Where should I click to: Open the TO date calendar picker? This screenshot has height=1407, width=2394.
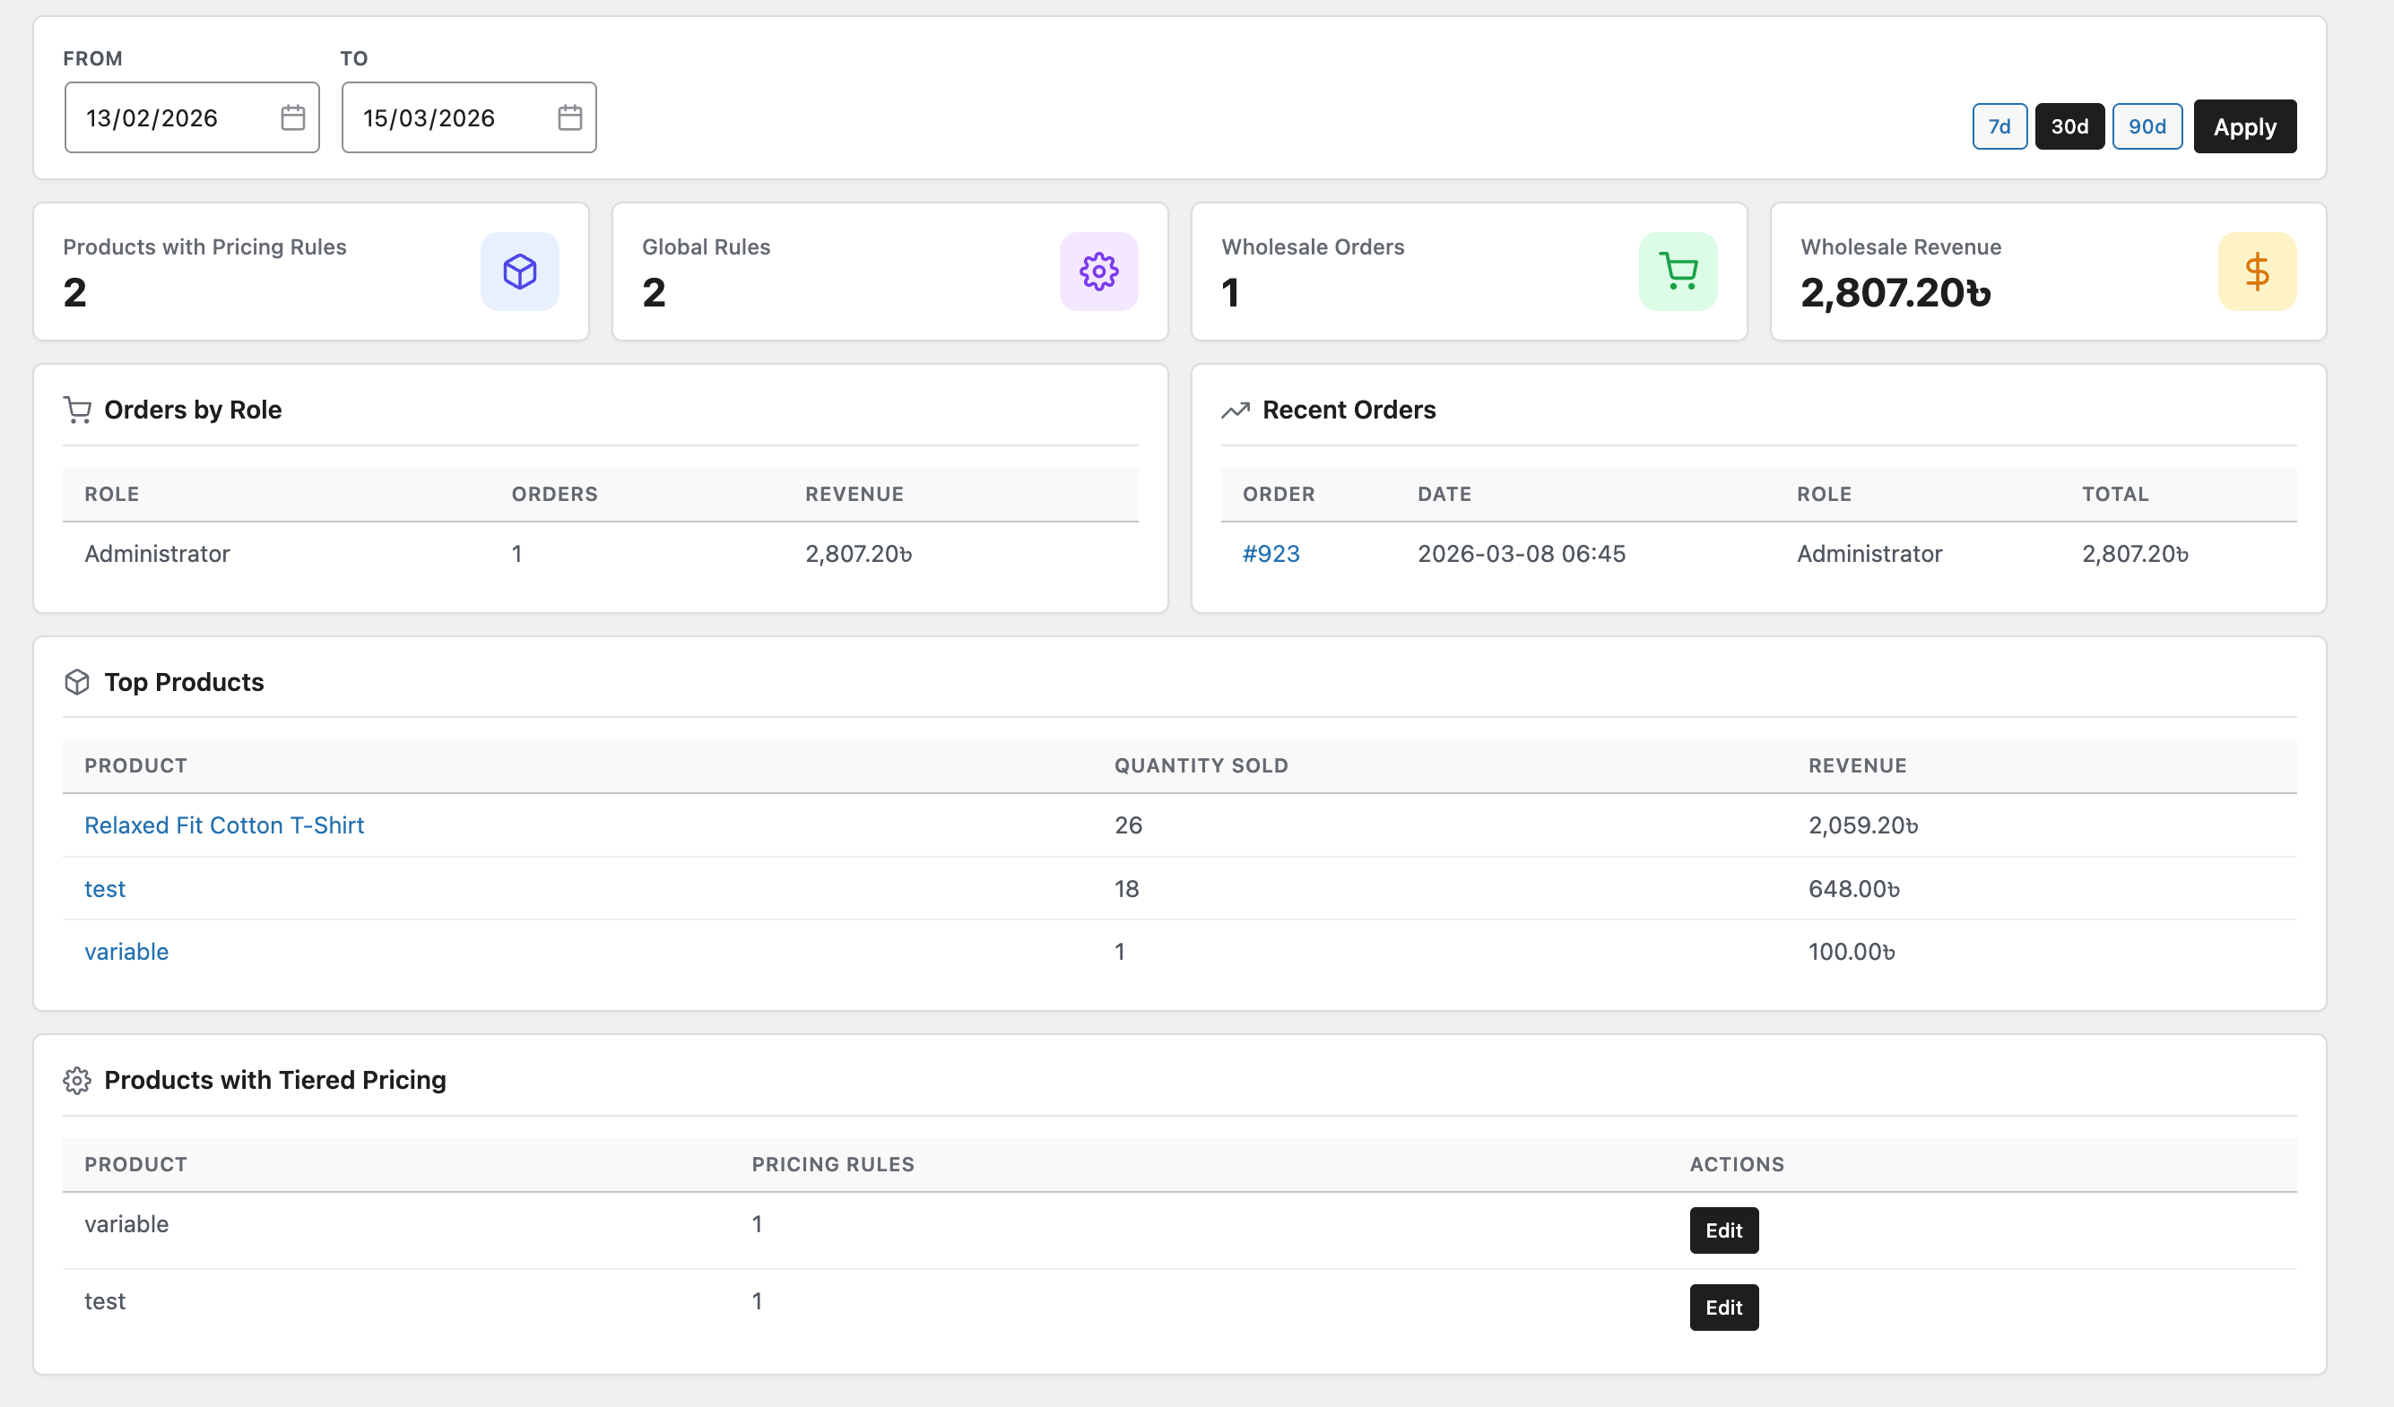pos(569,117)
